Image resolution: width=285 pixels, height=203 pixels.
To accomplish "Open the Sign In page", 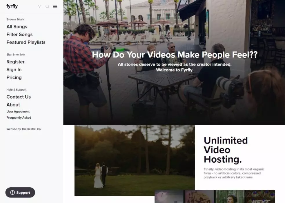I will coord(14,70).
